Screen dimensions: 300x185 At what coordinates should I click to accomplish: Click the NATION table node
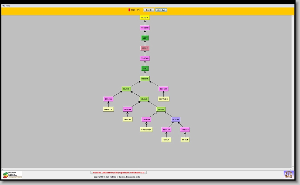point(185,140)
